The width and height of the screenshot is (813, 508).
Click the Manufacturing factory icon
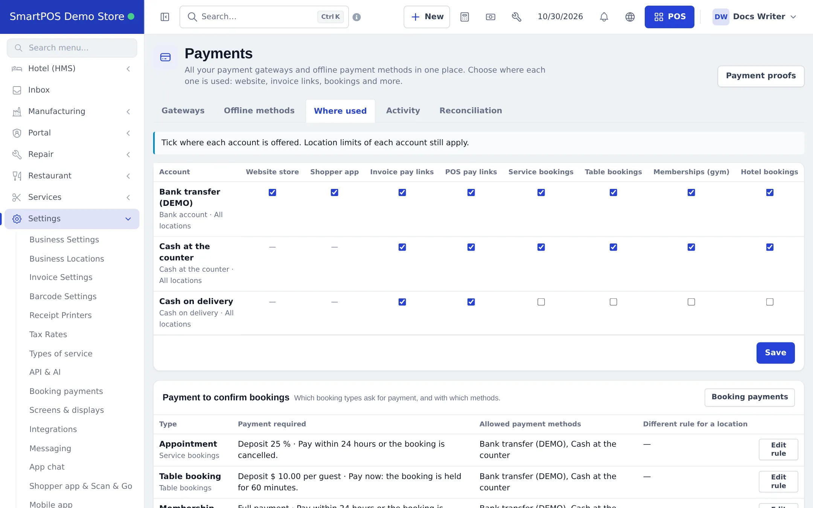click(17, 111)
